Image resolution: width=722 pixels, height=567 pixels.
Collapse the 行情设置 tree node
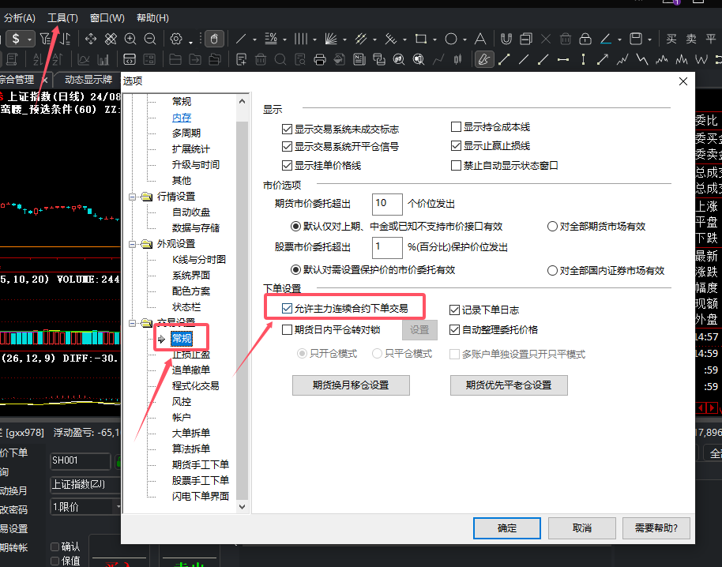(x=133, y=197)
